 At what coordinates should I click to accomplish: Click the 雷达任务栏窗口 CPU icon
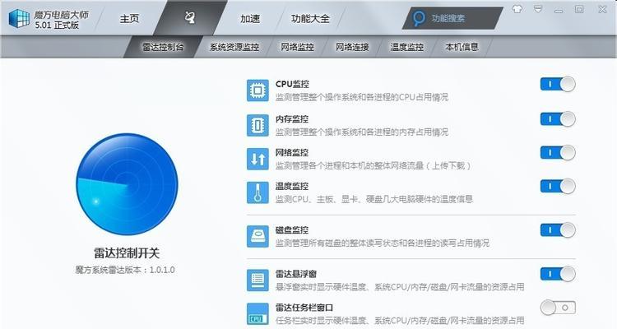click(x=257, y=313)
